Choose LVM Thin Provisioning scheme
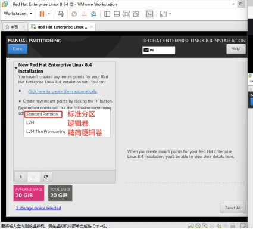This screenshot has width=253, height=229. 46,132
